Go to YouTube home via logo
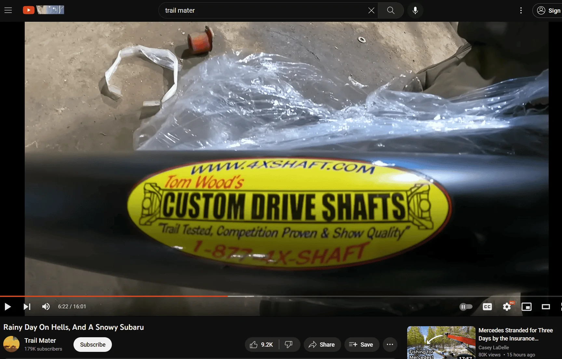 [x=43, y=10]
